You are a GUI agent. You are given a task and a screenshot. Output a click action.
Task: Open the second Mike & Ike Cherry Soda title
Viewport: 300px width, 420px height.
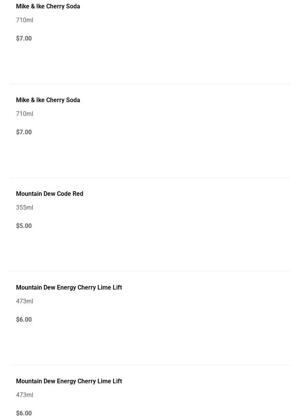coord(48,100)
